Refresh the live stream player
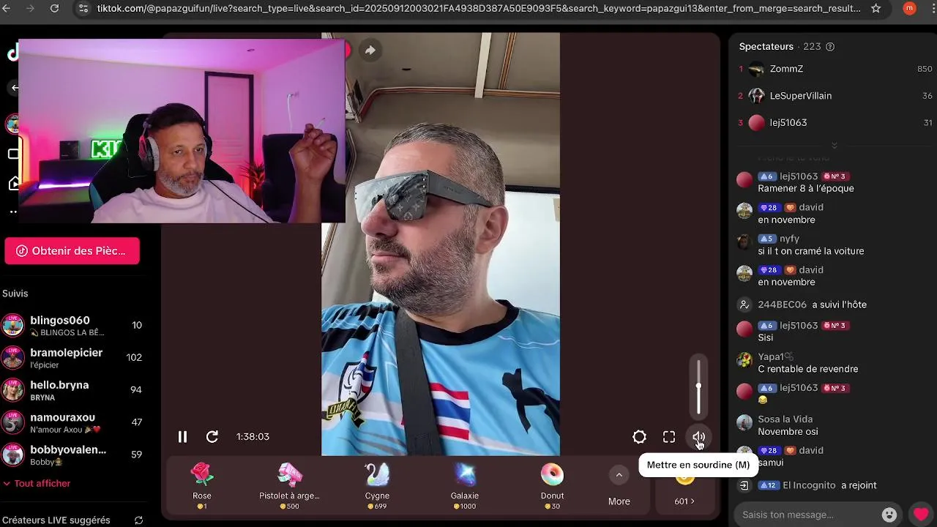 coord(212,437)
